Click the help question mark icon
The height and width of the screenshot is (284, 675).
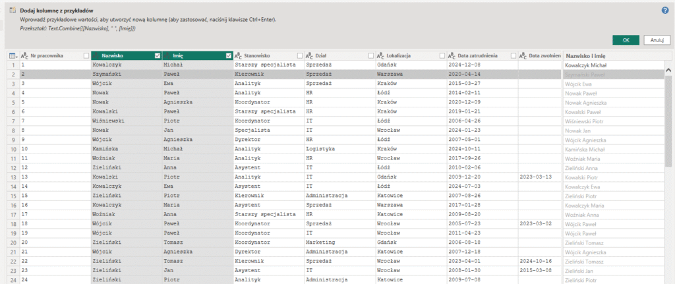click(x=665, y=11)
